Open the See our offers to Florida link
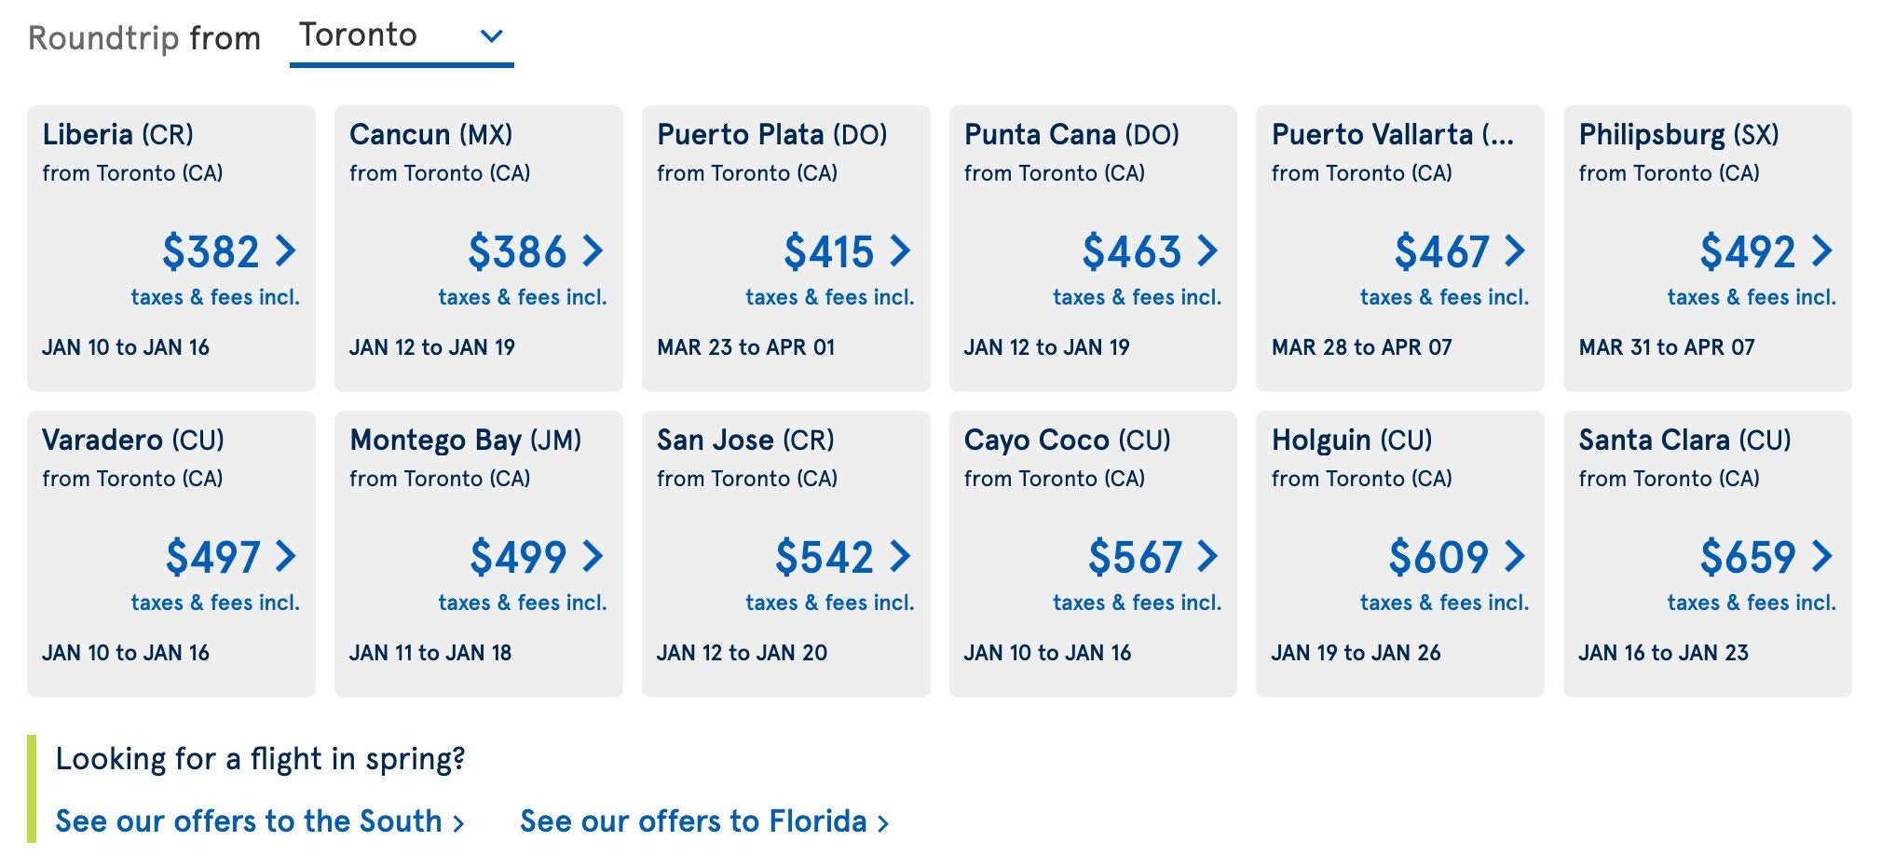The image size is (1895, 868). pyautogui.click(x=703, y=821)
